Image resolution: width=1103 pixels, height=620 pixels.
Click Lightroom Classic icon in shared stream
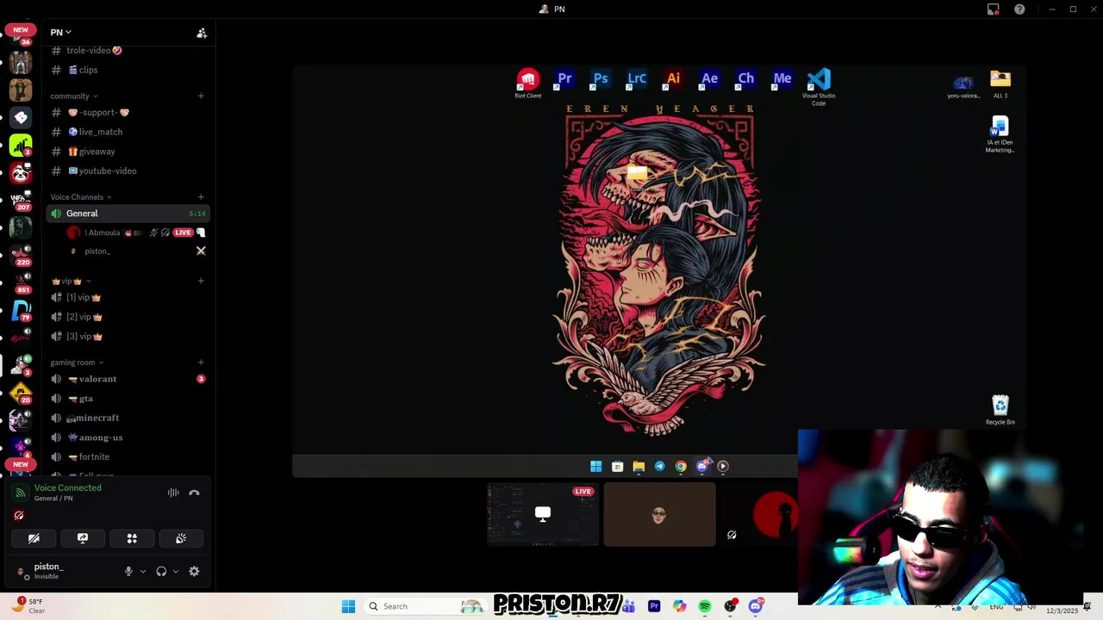pyautogui.click(x=637, y=79)
